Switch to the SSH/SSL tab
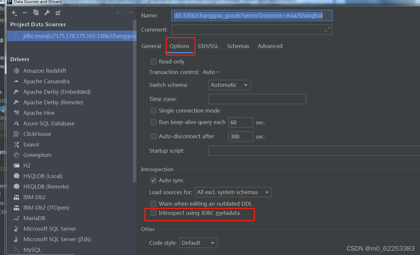 tap(208, 46)
